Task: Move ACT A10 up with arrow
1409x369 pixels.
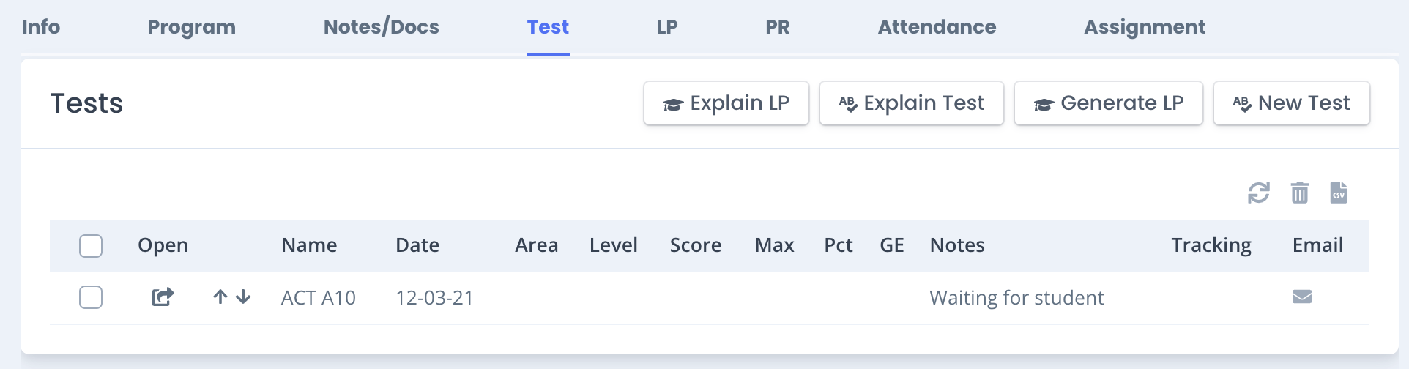Action: [220, 297]
